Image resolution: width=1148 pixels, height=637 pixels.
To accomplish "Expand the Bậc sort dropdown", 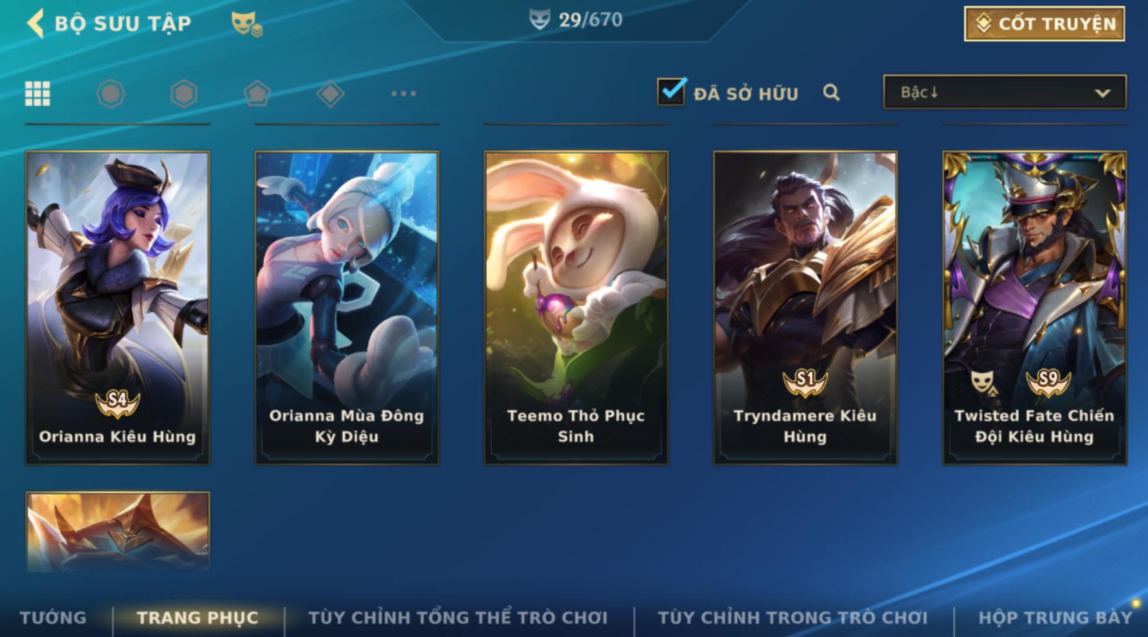I will (1005, 92).
